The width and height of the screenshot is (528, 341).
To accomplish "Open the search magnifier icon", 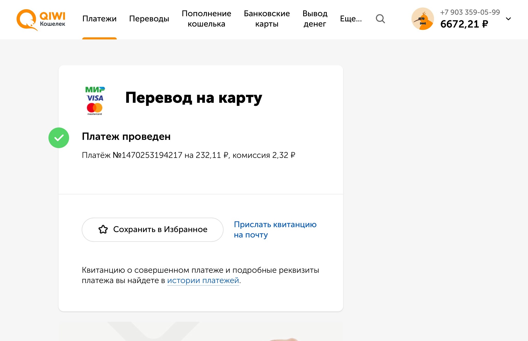I will [380, 19].
